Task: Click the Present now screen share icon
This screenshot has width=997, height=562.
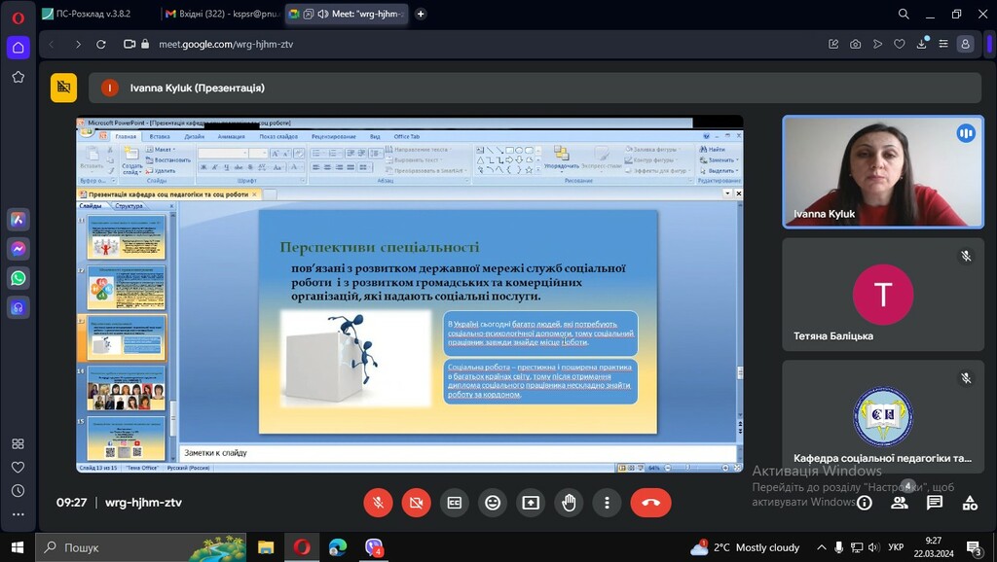Action: tap(531, 503)
